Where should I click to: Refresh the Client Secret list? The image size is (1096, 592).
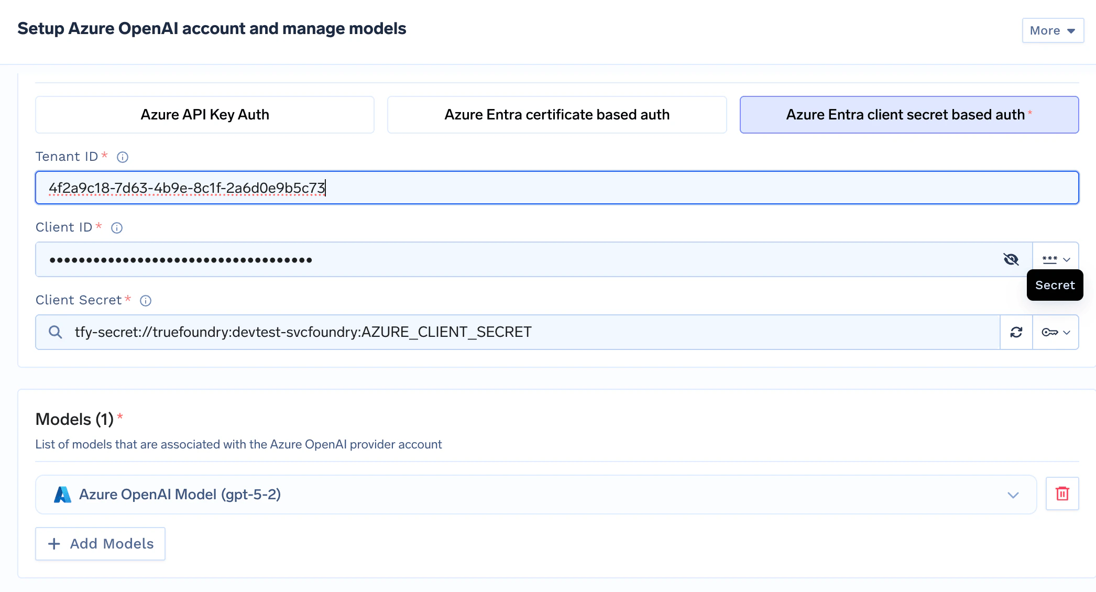(1016, 332)
